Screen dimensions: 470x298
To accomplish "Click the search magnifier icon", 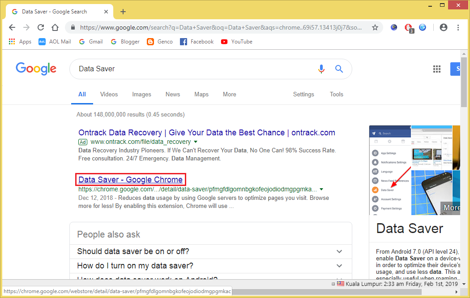I will coord(339,69).
